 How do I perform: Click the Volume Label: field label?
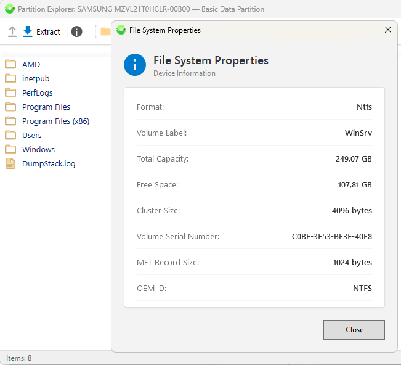click(162, 133)
